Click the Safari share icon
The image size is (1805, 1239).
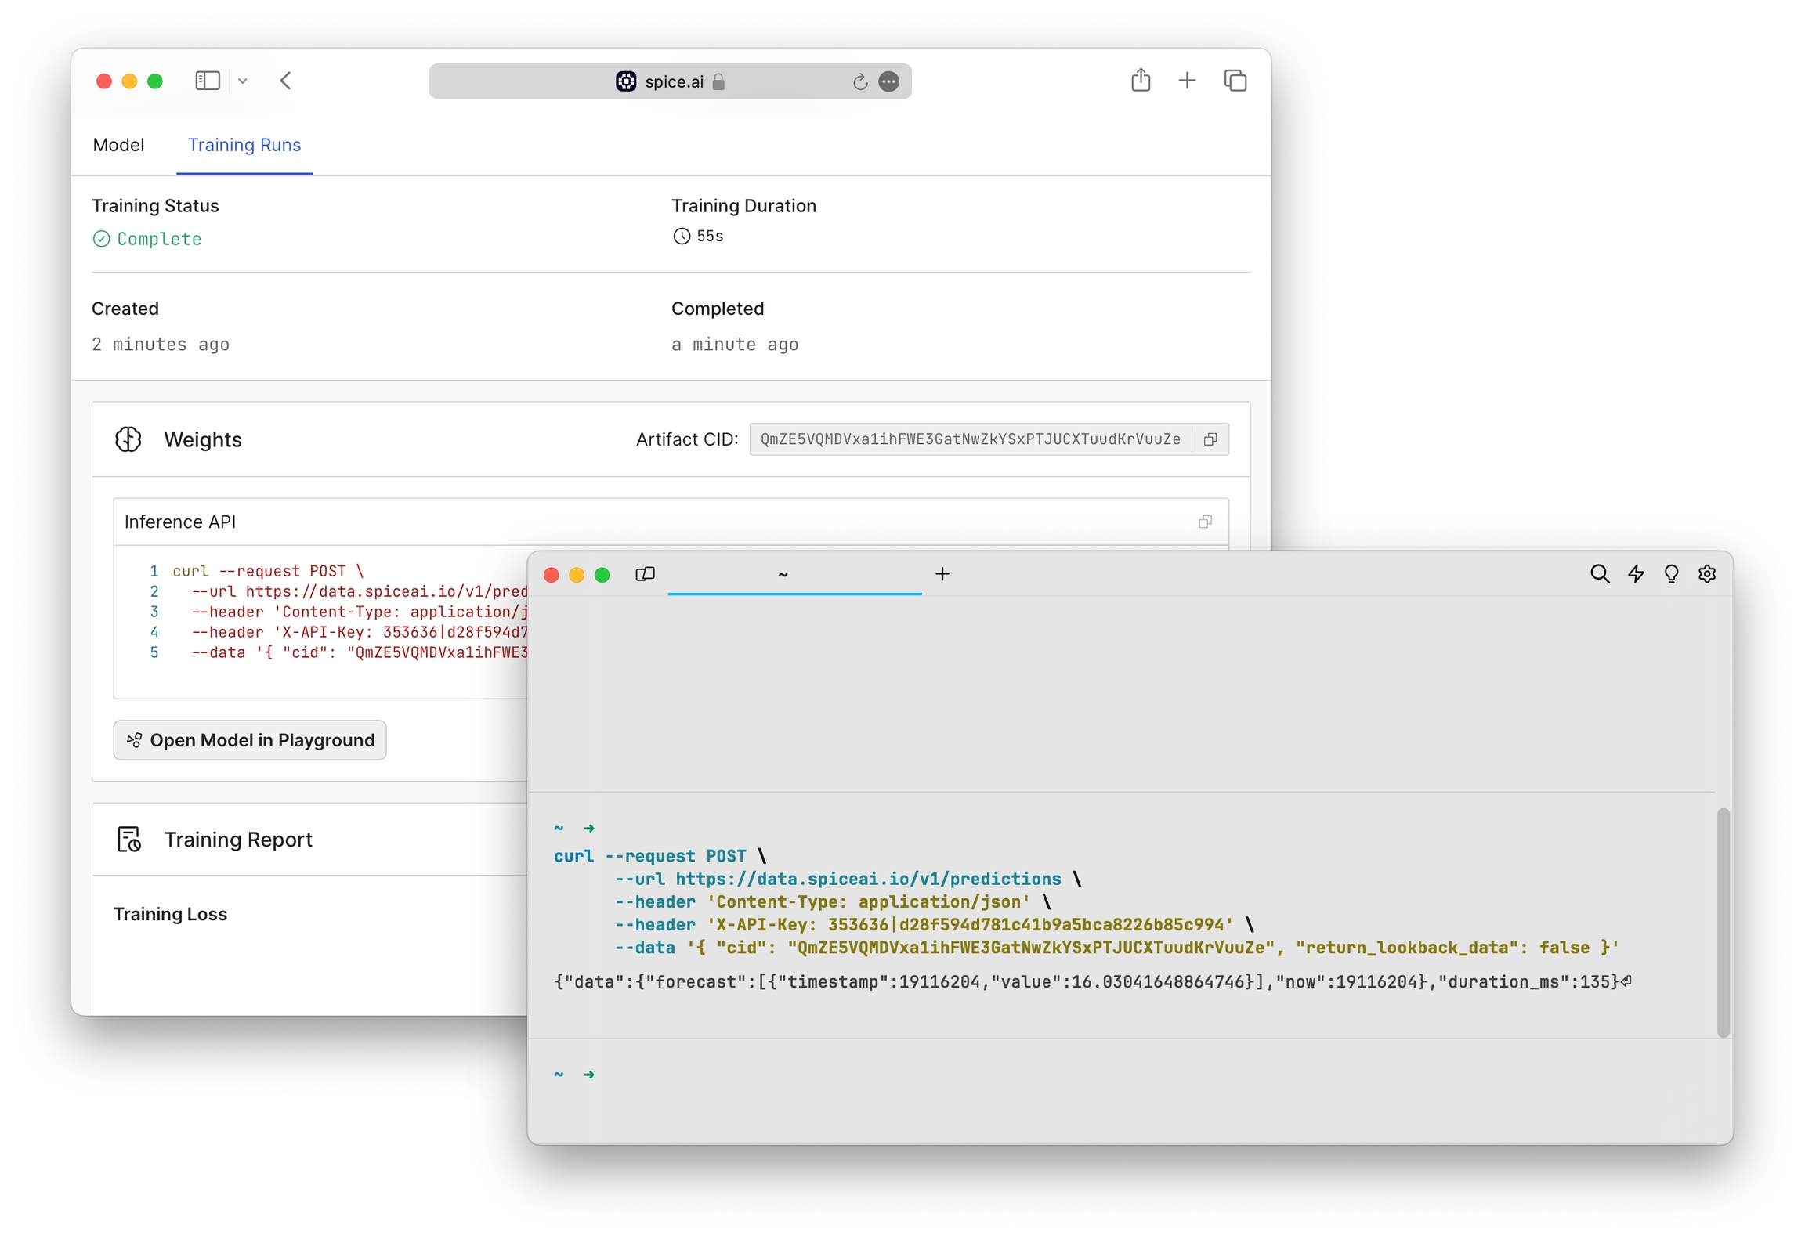pyautogui.click(x=1140, y=81)
